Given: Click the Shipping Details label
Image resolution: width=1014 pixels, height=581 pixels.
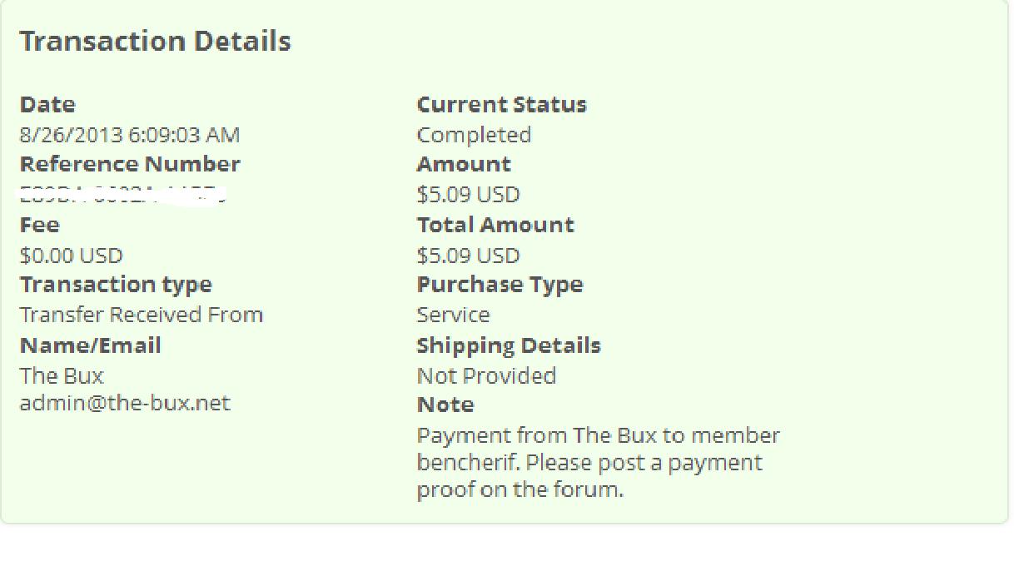Looking at the screenshot, I should [509, 345].
